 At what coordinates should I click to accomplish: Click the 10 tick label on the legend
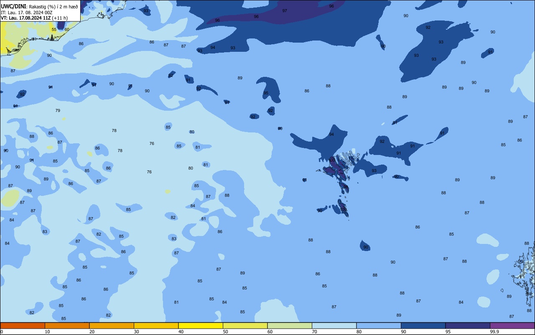(x=47, y=332)
